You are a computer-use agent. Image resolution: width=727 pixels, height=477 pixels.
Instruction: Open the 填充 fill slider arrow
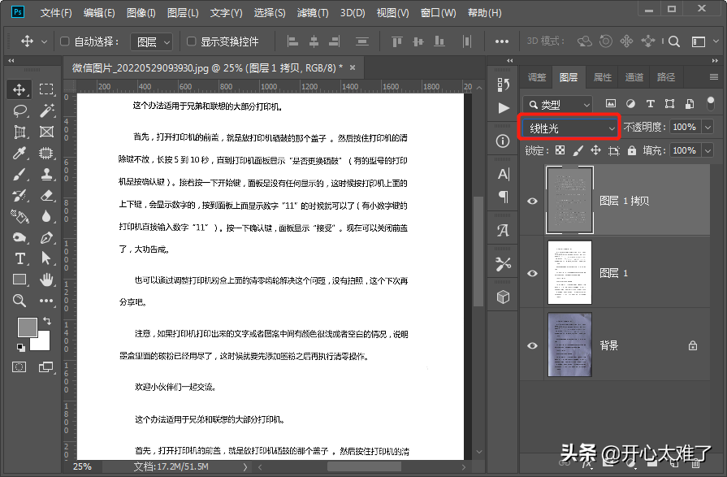[708, 151]
